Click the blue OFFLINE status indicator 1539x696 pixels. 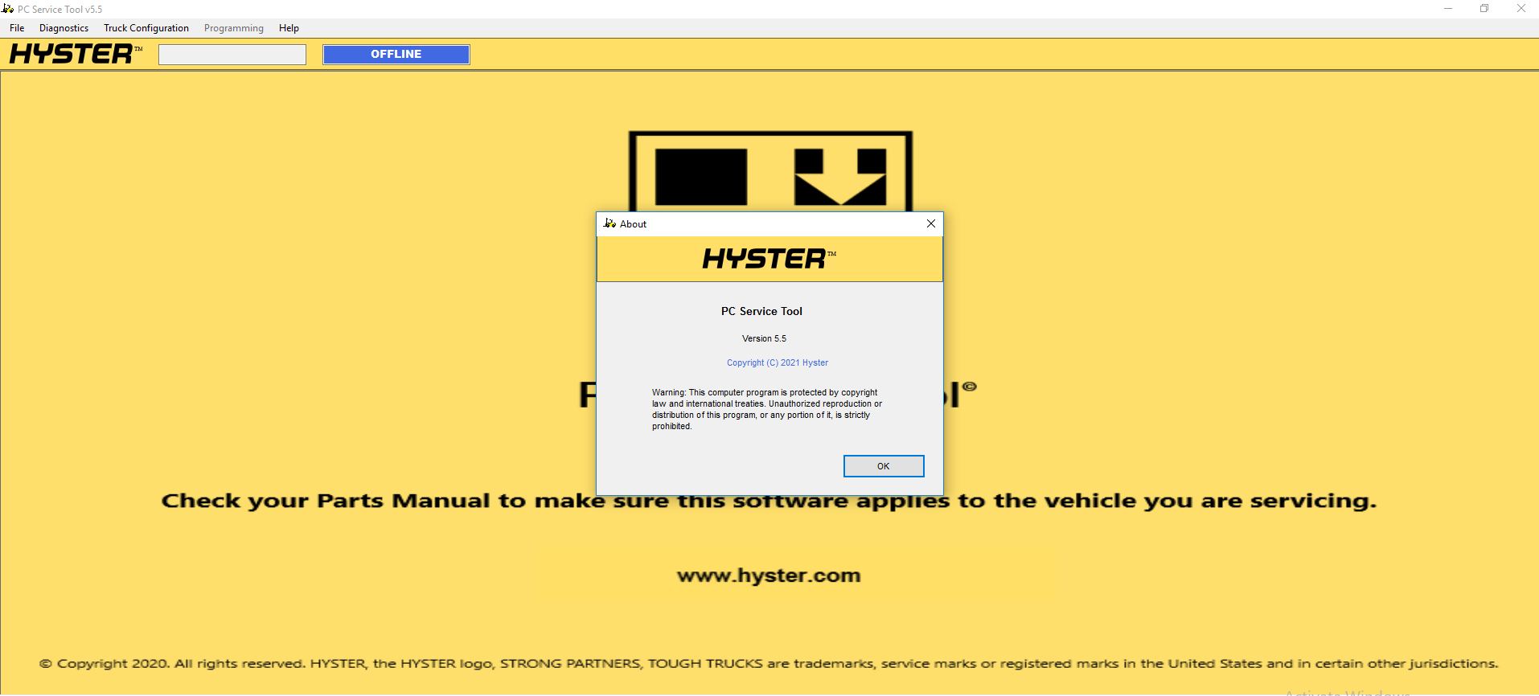[x=396, y=54]
